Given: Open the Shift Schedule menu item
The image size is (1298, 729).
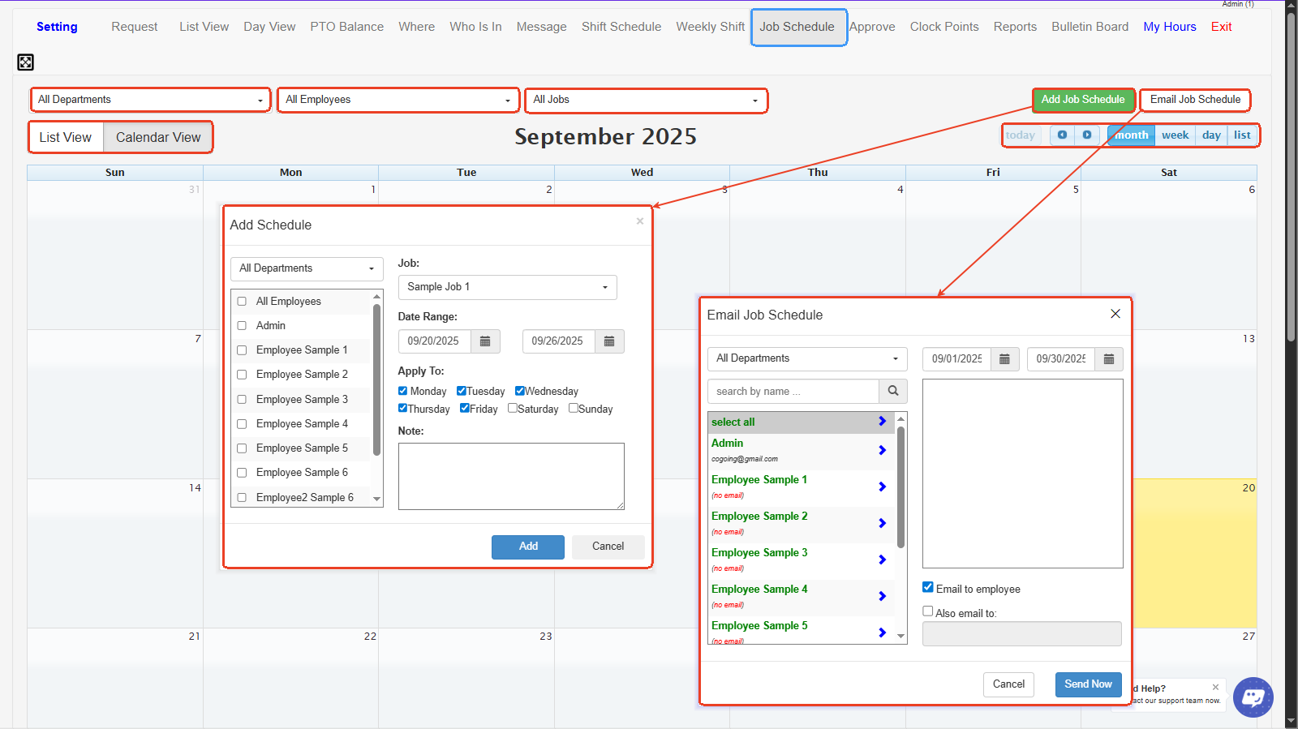Looking at the screenshot, I should [621, 27].
